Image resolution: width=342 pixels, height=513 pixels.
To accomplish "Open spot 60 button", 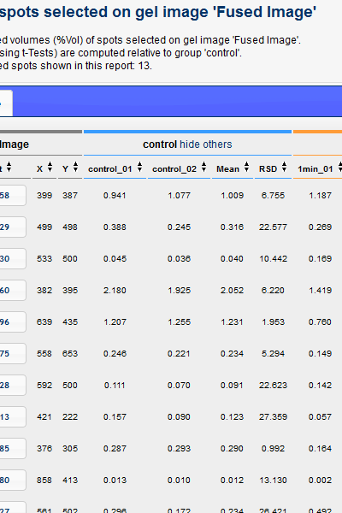I will [x=13, y=290].
